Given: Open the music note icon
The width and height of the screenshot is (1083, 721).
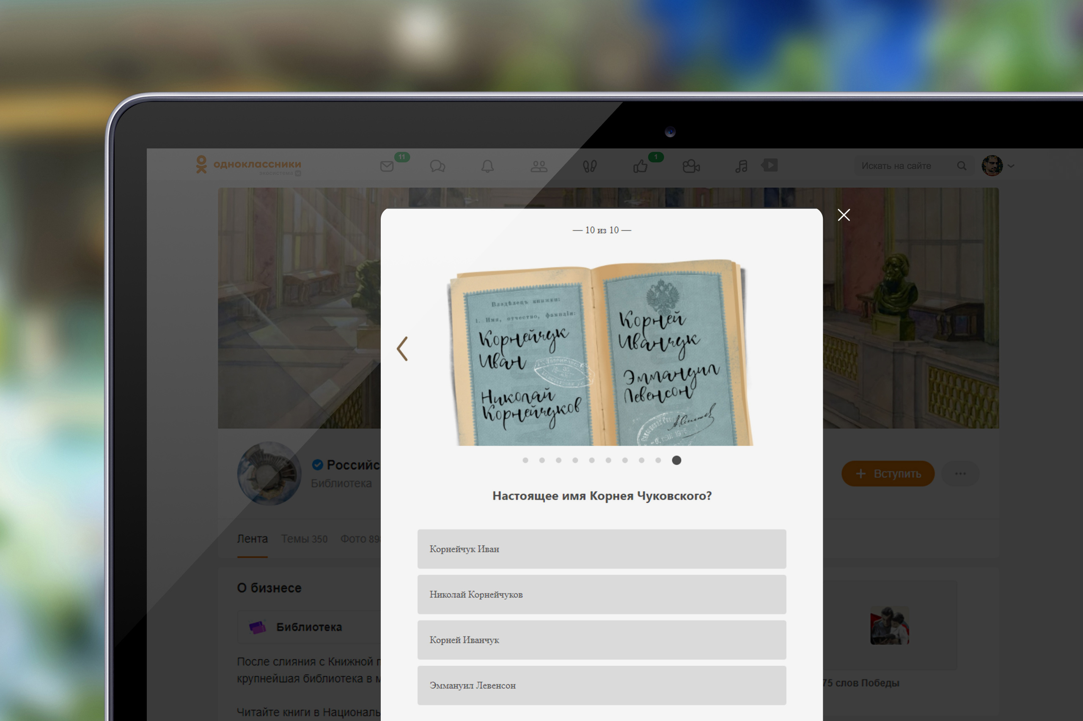Looking at the screenshot, I should click(x=741, y=166).
